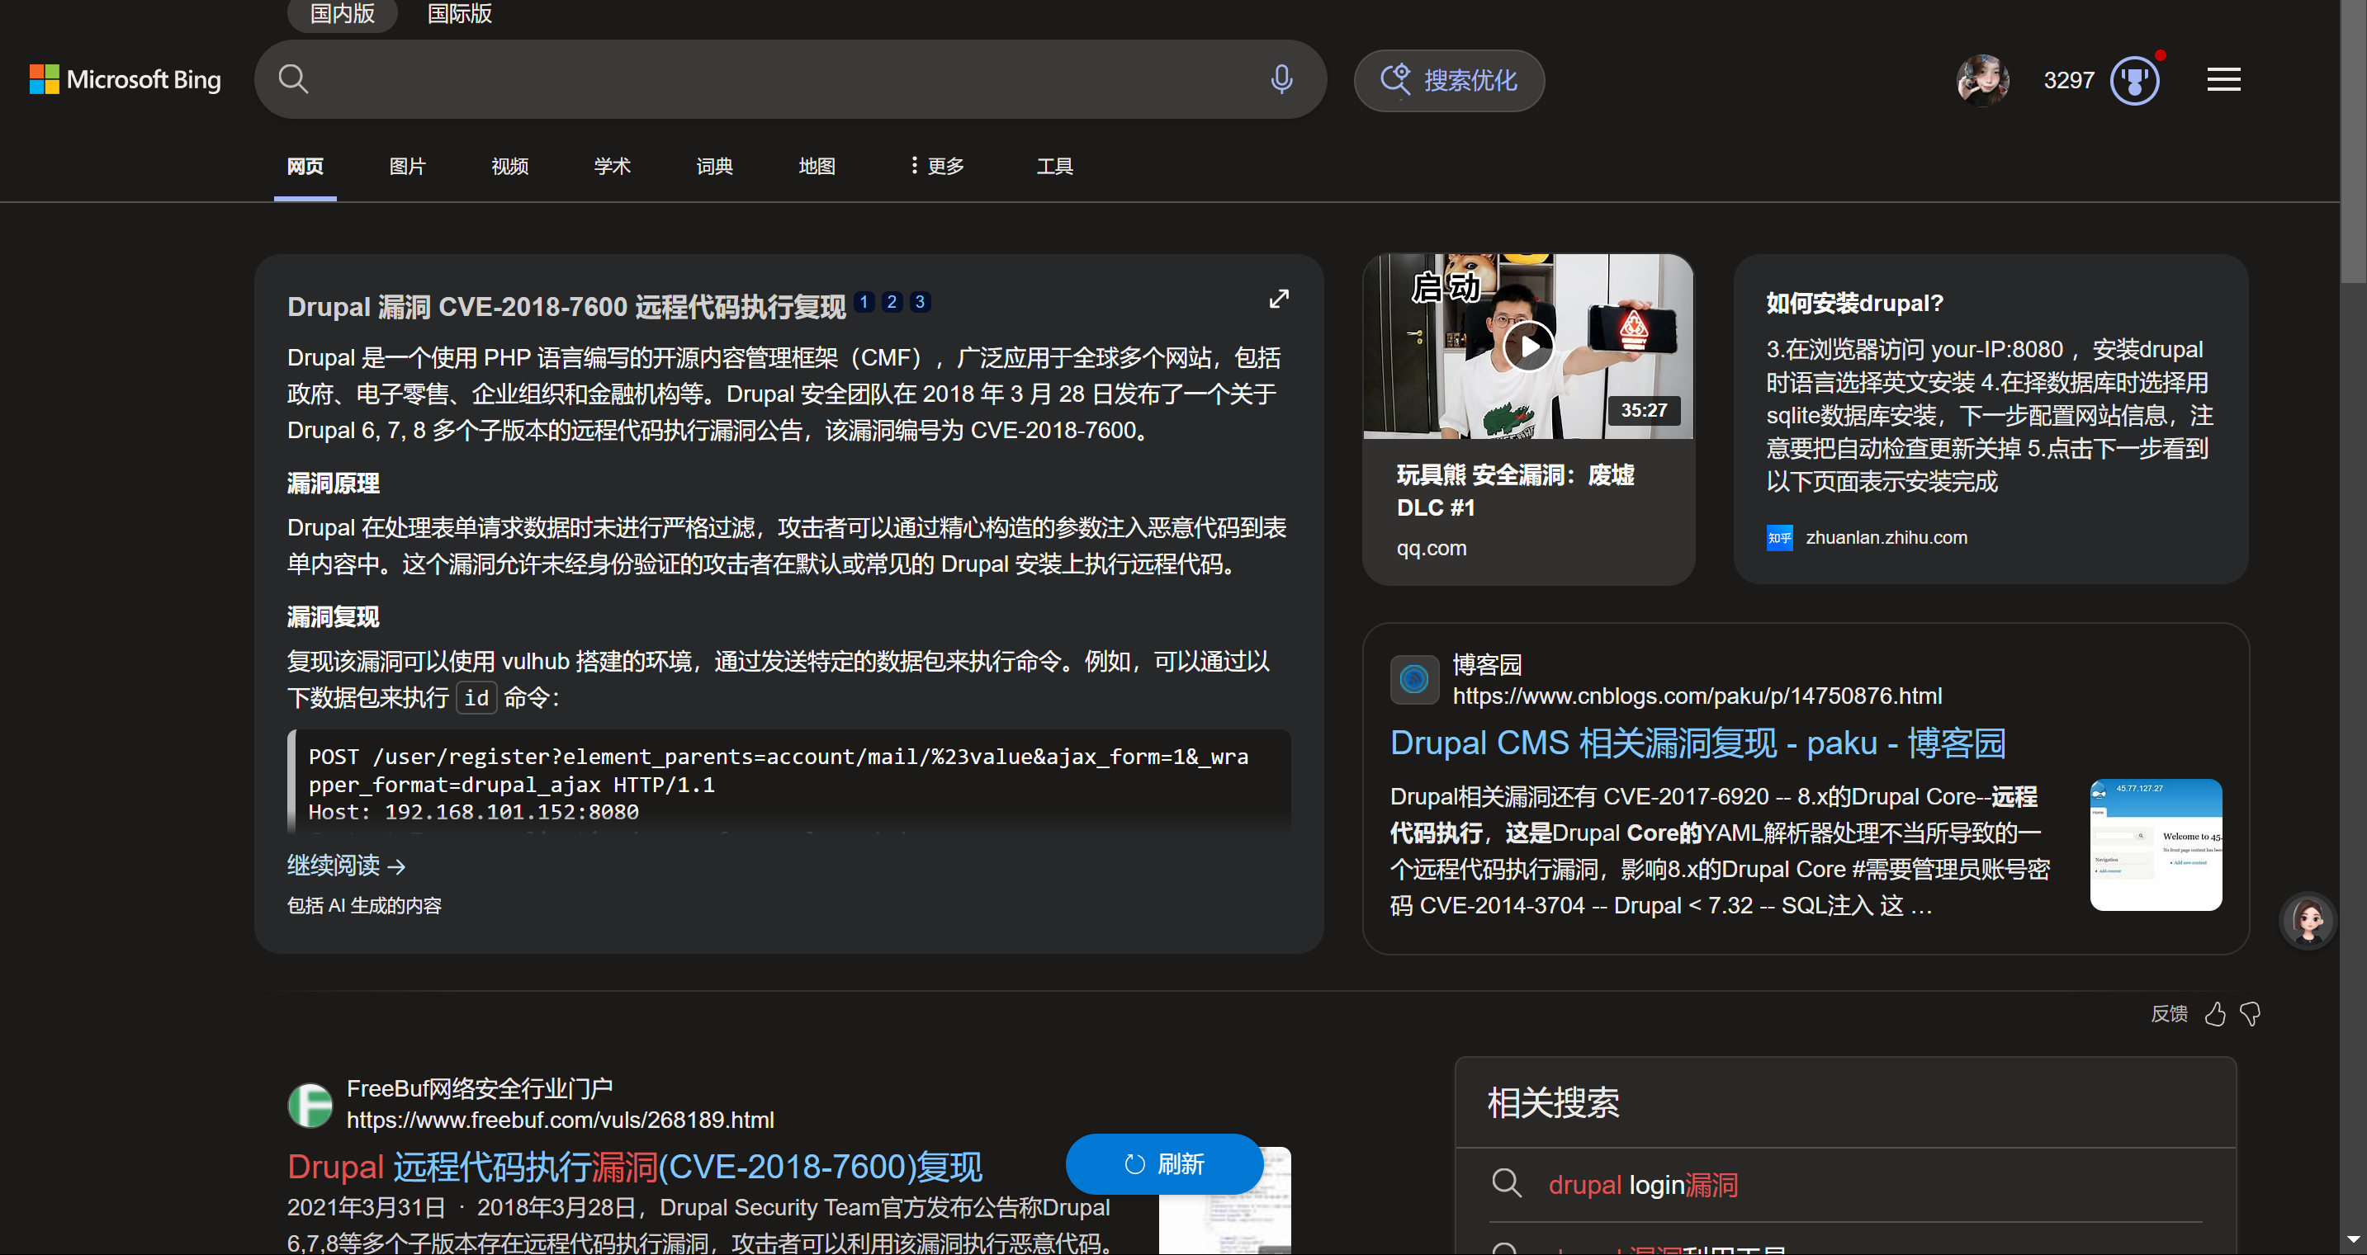Screen dimensions: 2367x1255
Task: Click the thumbs up feedback icon
Action: [x=2215, y=1013]
